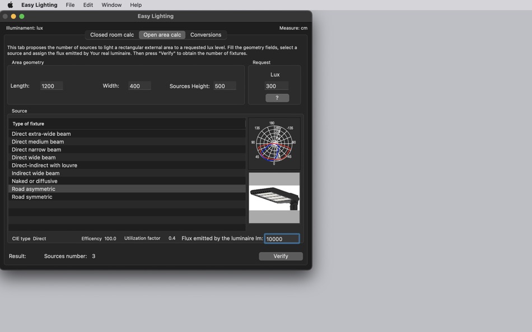This screenshot has width=532, height=332.
Task: Minimize the Easy Lighting window
Action: click(x=13, y=16)
